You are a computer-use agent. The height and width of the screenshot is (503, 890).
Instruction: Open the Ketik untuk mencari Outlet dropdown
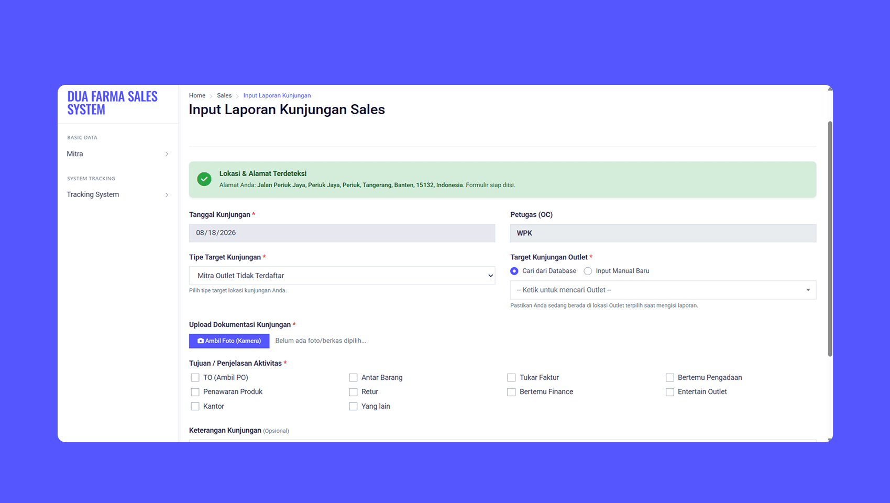tap(663, 290)
